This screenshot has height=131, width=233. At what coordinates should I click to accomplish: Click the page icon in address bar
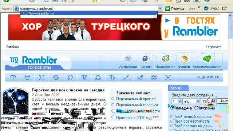pyautogui.click(x=16, y=9)
